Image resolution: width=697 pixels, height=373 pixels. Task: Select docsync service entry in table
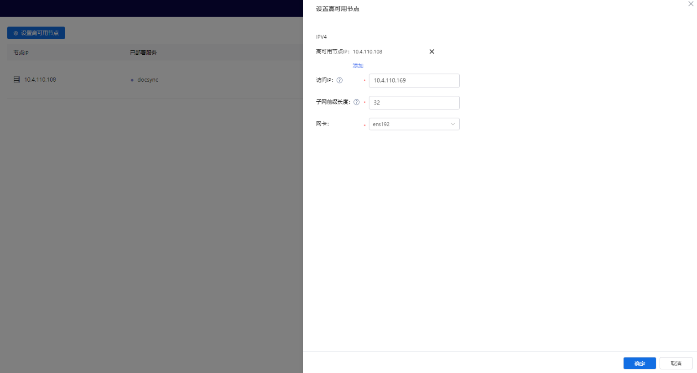click(148, 80)
